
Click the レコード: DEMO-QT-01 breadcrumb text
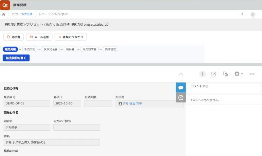(54, 14)
